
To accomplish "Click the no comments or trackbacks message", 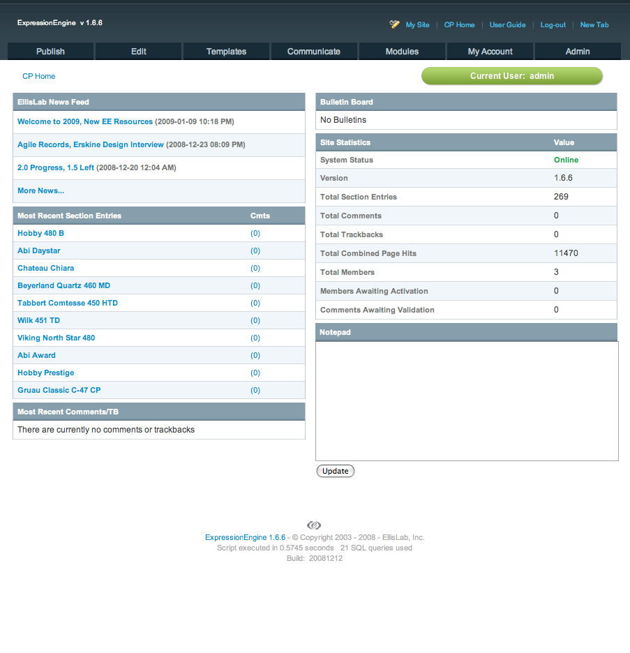I will 106,430.
